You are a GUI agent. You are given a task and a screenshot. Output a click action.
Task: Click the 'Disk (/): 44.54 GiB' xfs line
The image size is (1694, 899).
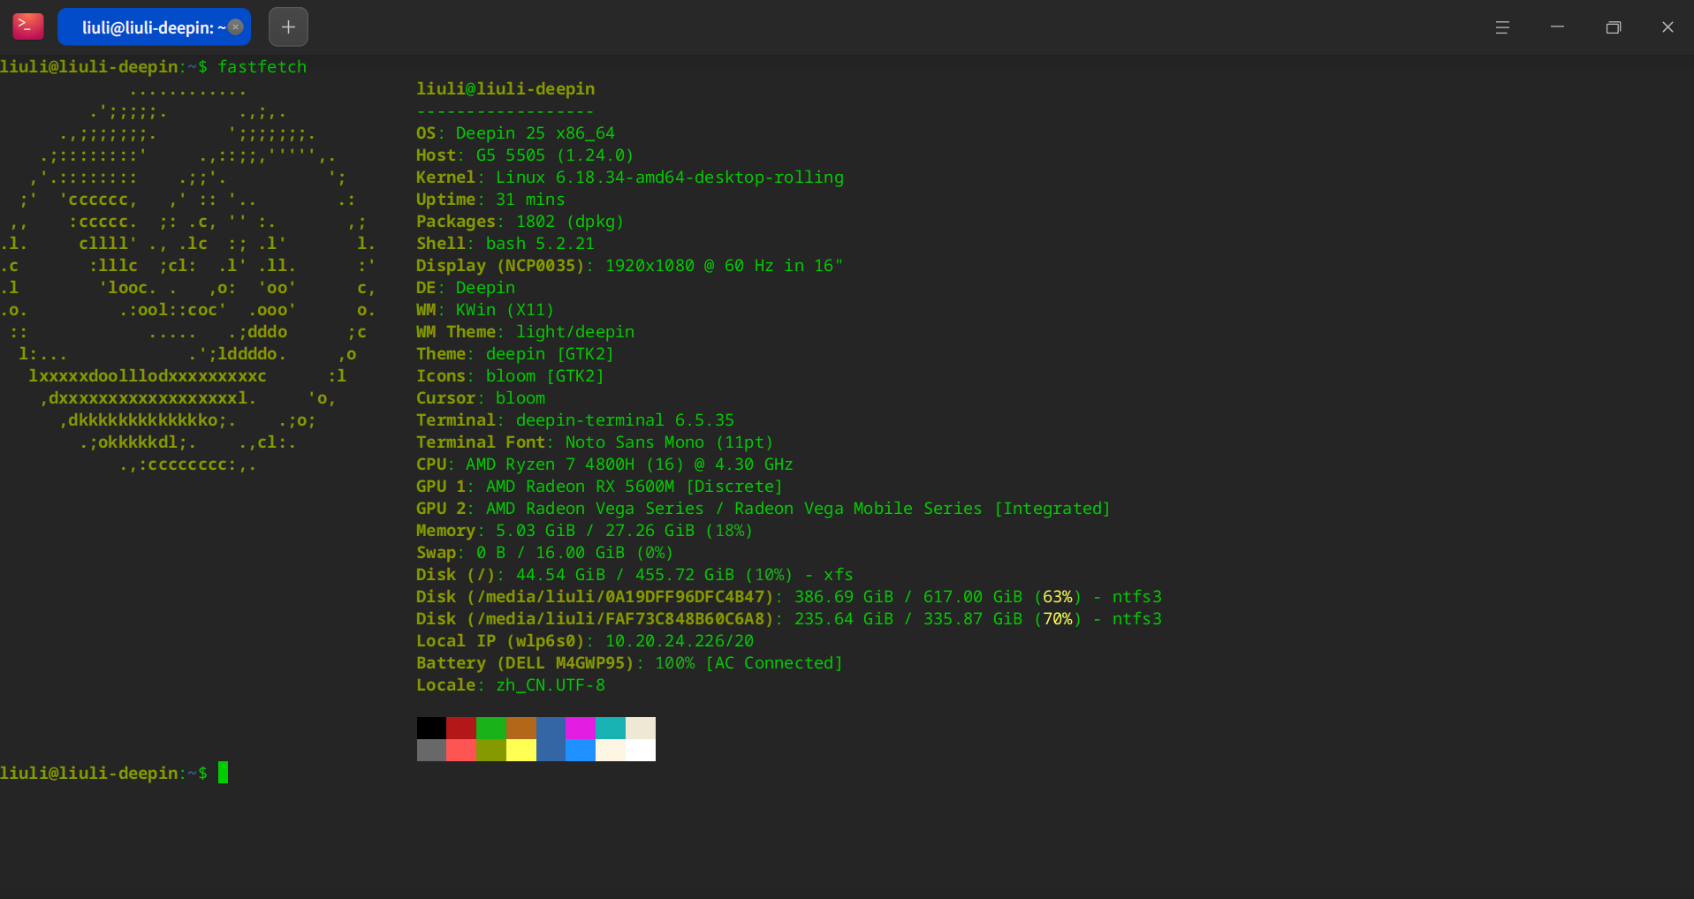[x=634, y=575]
